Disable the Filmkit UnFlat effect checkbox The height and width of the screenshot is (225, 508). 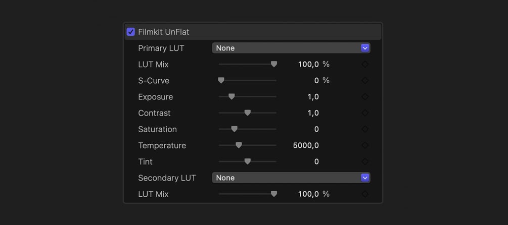(x=131, y=32)
